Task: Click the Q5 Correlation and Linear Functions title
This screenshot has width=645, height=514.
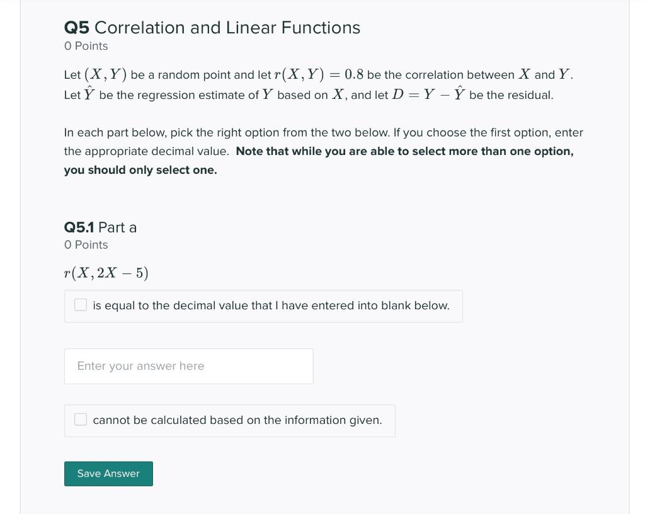Action: 212,28
